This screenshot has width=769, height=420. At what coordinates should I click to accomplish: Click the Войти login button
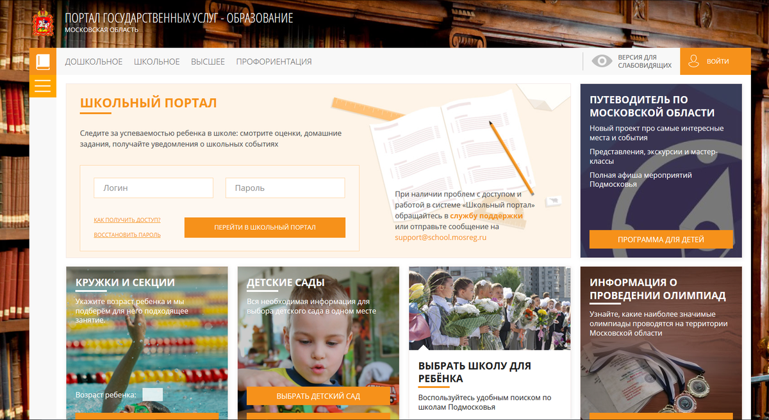click(x=715, y=61)
